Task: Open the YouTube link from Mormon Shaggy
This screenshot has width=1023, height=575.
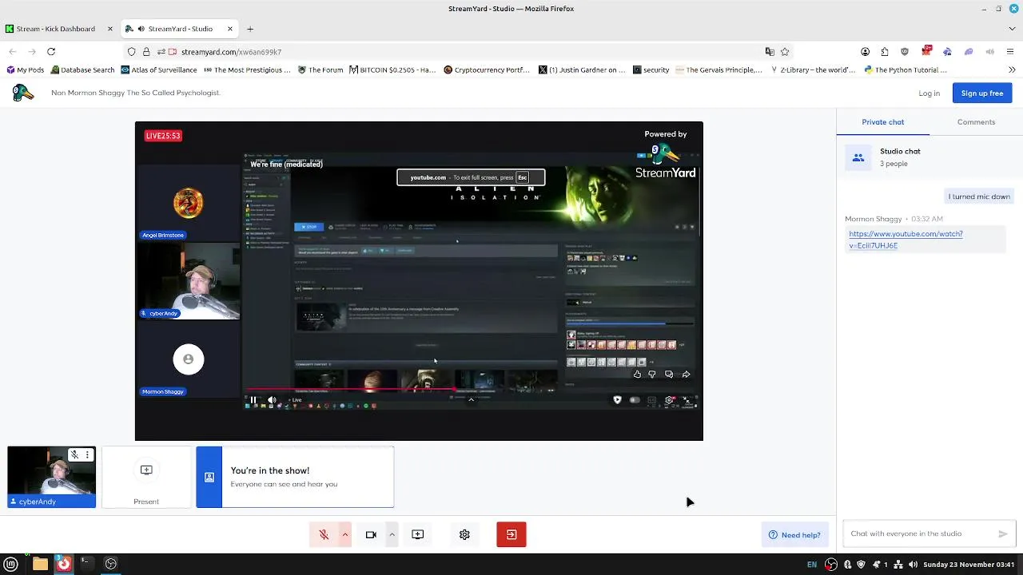Action: 906,240
